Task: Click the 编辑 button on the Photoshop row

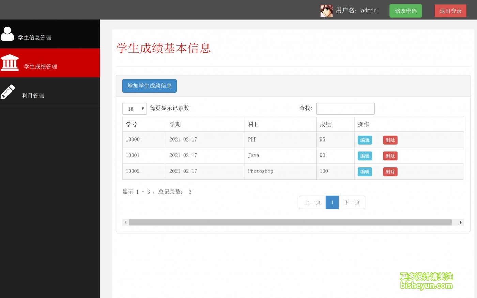Action: click(365, 172)
